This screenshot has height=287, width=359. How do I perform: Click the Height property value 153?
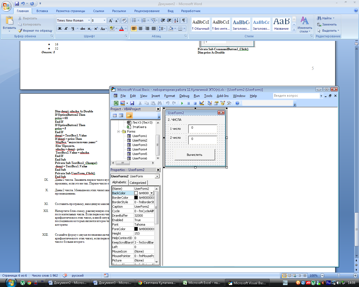coord(144,233)
